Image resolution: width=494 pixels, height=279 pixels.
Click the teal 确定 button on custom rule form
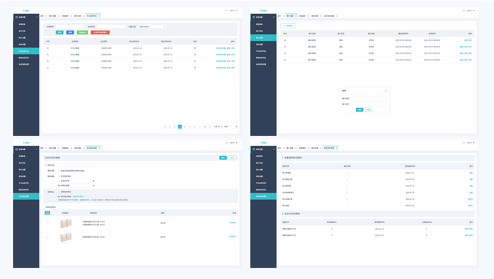click(x=223, y=157)
